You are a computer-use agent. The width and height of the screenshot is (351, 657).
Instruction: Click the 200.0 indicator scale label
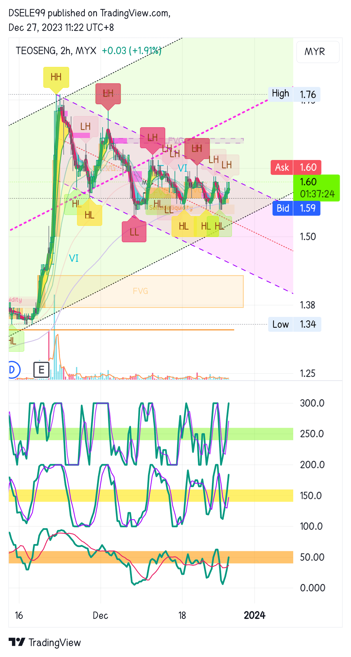(312, 465)
